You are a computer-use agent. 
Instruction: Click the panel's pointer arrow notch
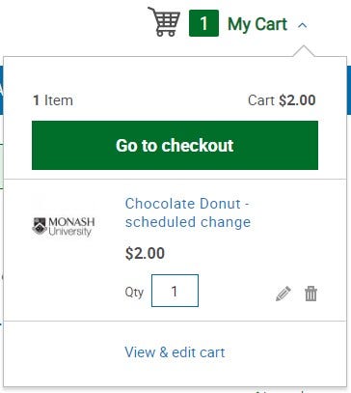[x=304, y=51]
